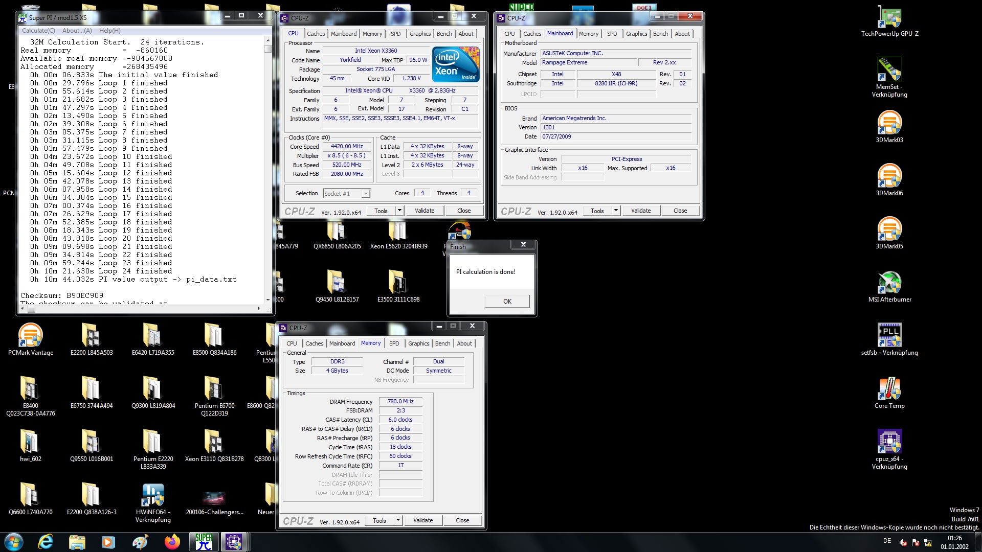Open Firefox from taskbar
Screen dimensions: 982x552
point(172,542)
